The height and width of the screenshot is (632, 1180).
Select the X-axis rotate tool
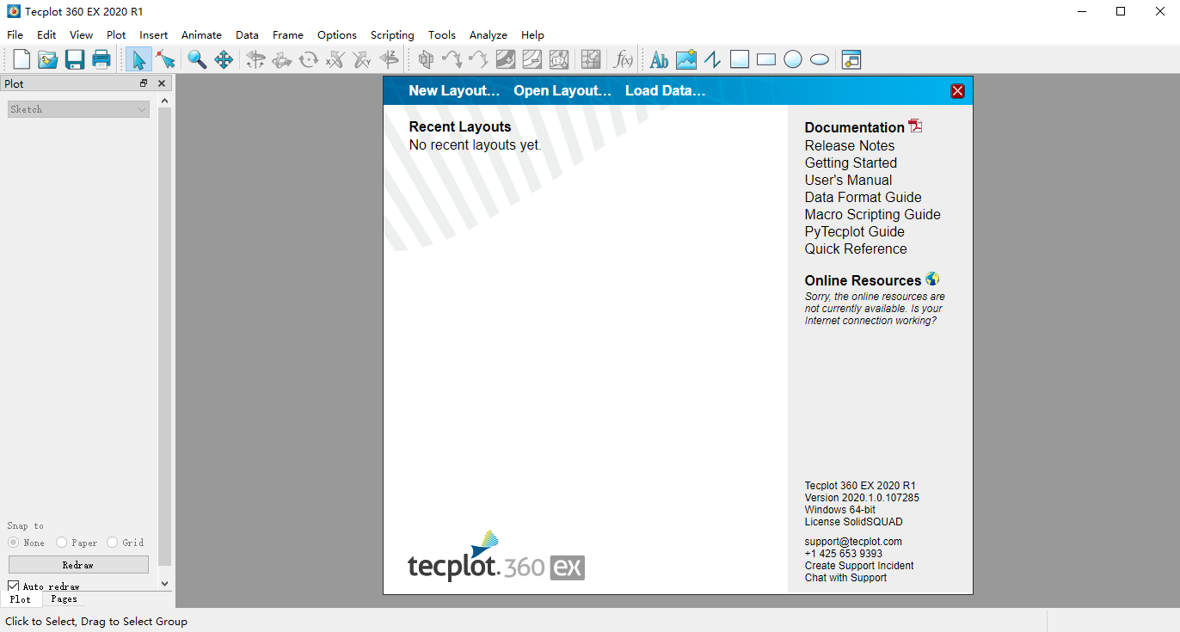point(335,59)
